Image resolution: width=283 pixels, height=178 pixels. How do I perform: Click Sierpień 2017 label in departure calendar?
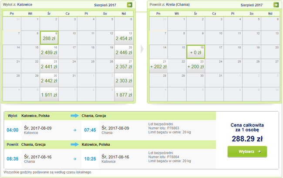tap(105, 5)
